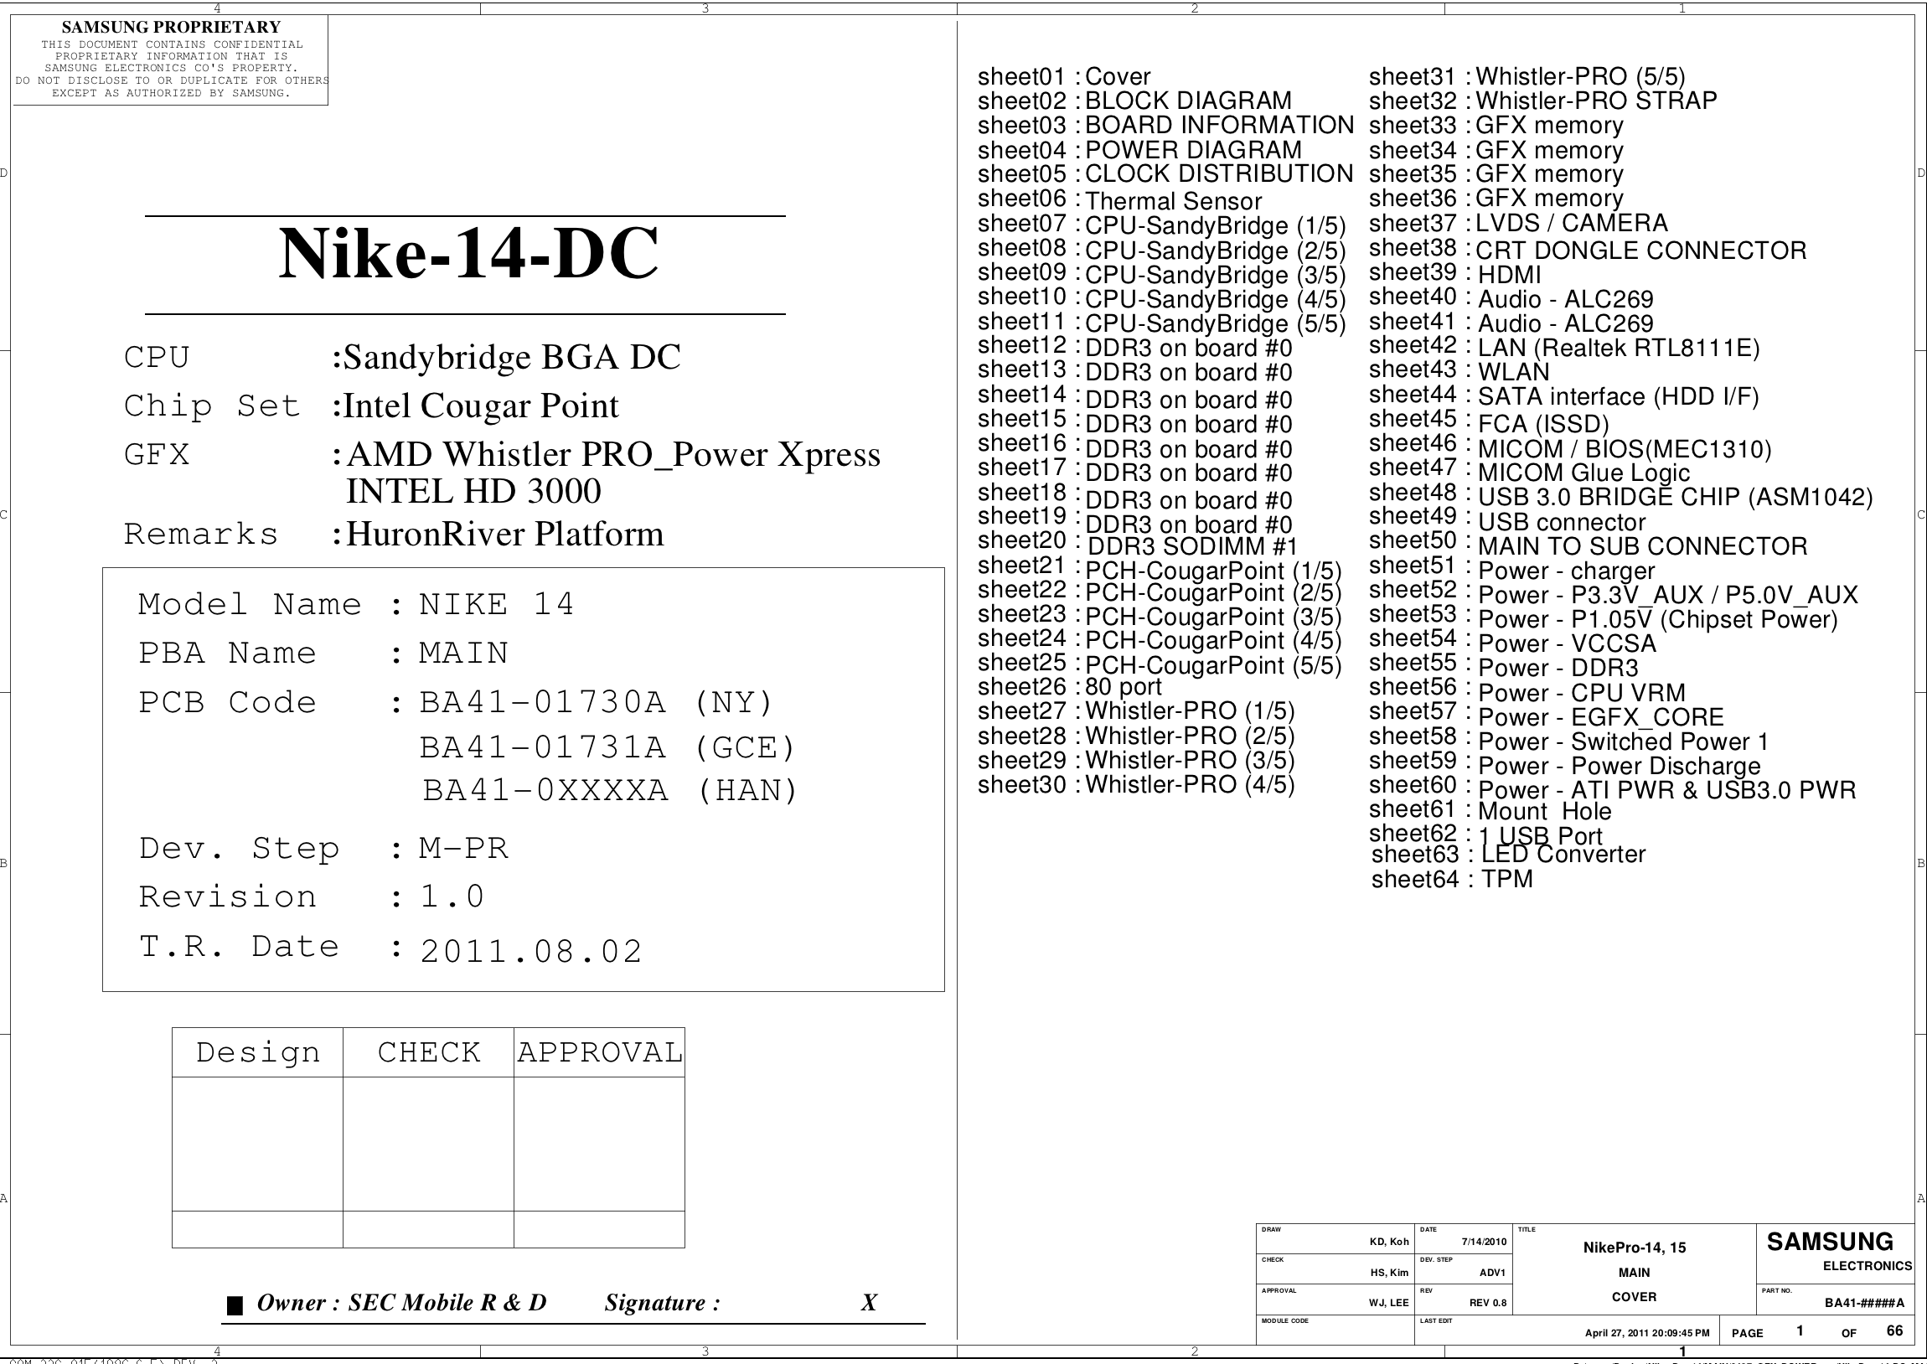Open sheet06 Thermal Sensor entry
Screen dimensions: 1927x1364
point(1119,200)
